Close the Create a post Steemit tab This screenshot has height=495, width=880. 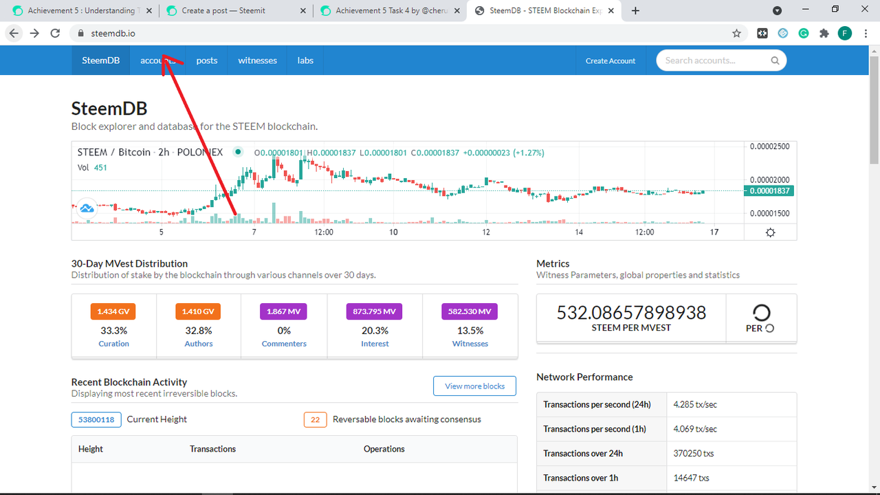(303, 10)
